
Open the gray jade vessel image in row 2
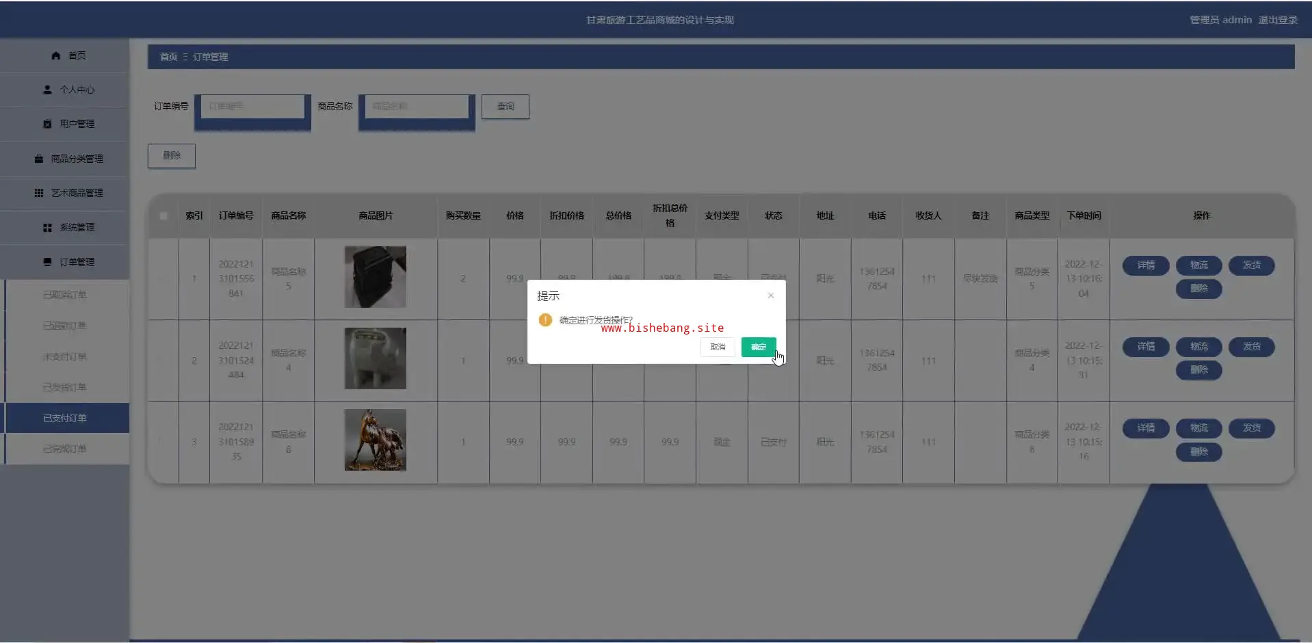pyautogui.click(x=375, y=358)
